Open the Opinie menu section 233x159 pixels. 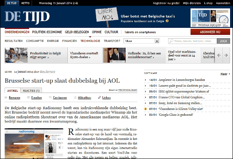point(97,32)
